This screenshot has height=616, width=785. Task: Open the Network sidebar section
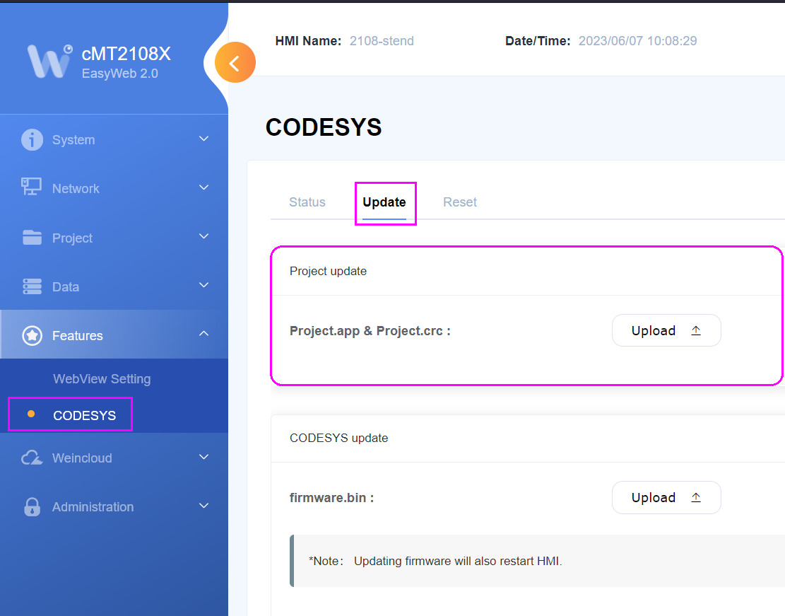[x=114, y=188]
